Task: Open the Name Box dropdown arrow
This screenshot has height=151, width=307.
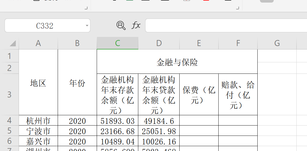Action: [87, 25]
